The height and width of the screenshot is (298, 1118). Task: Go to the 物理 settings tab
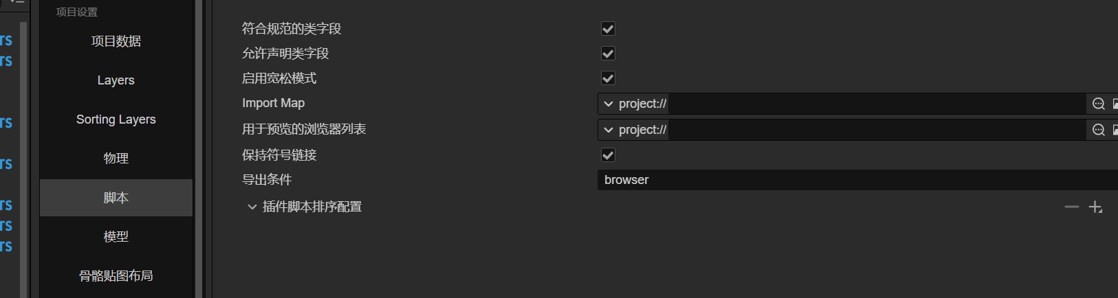tap(116, 159)
